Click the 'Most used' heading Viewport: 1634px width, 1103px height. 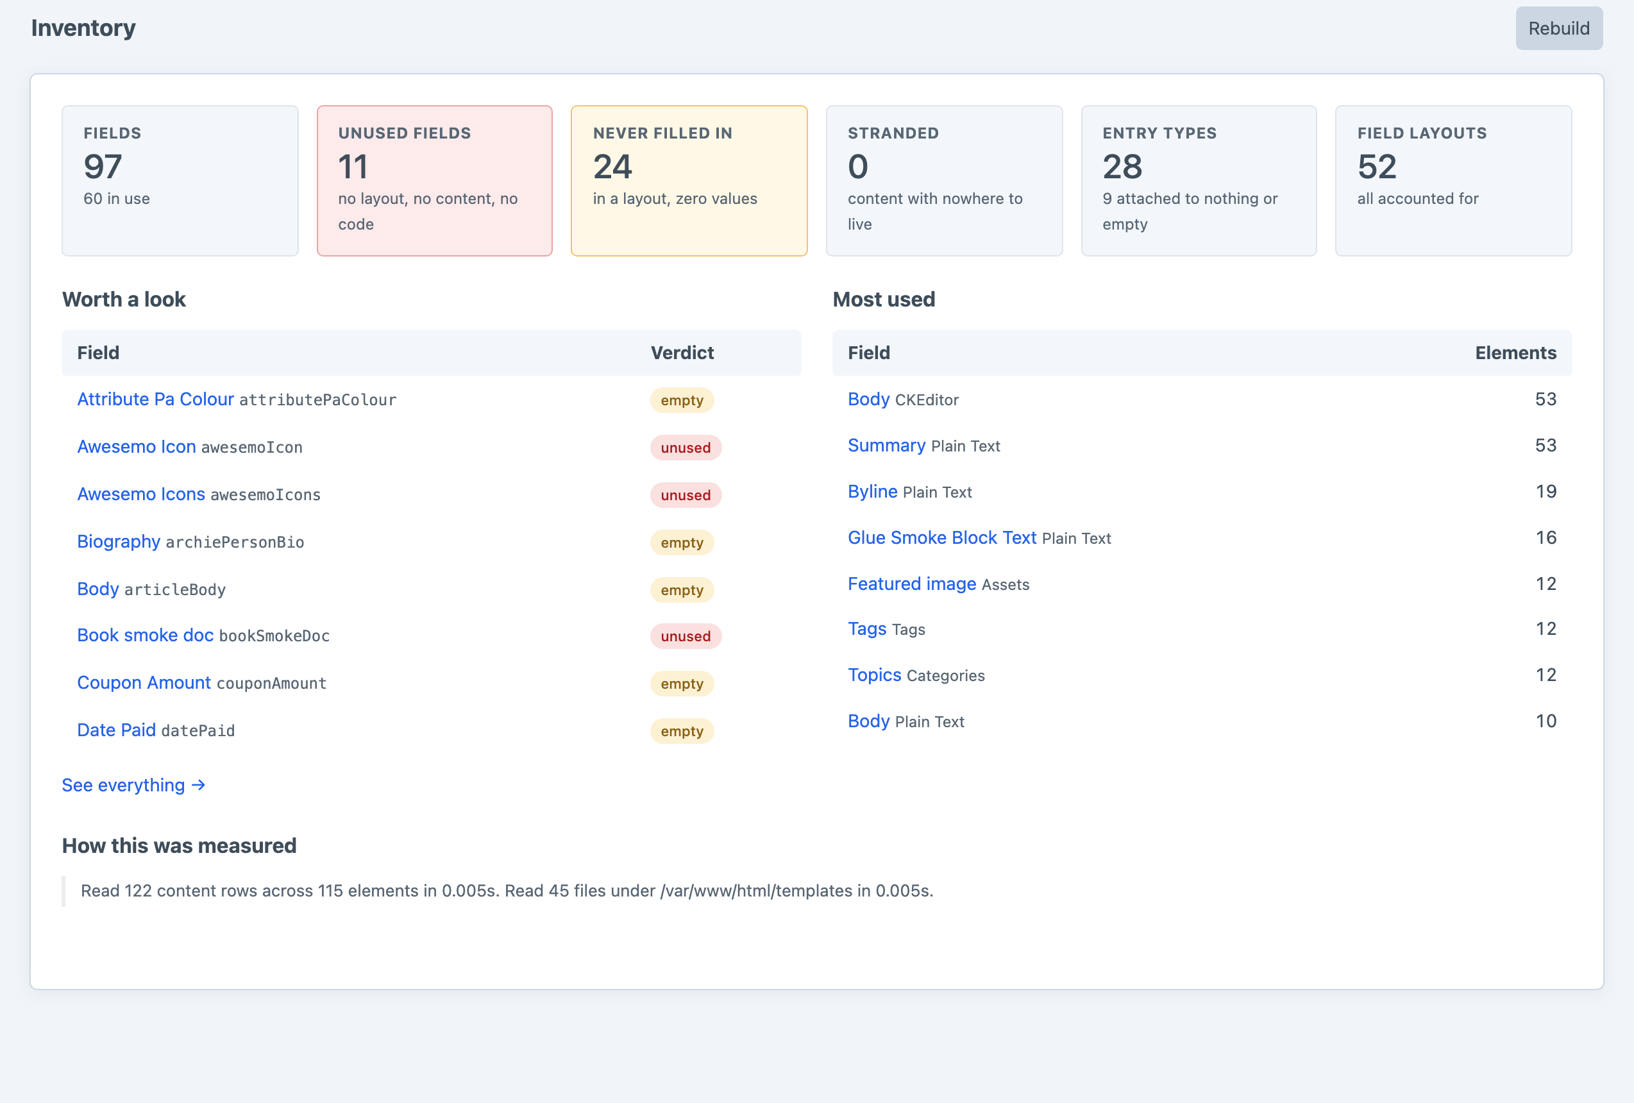pyautogui.click(x=884, y=299)
